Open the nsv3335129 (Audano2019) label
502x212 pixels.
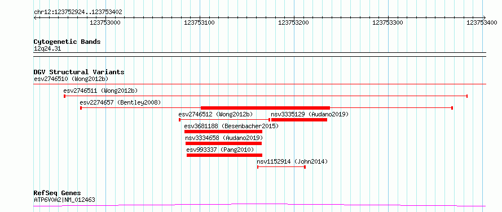pos(310,114)
